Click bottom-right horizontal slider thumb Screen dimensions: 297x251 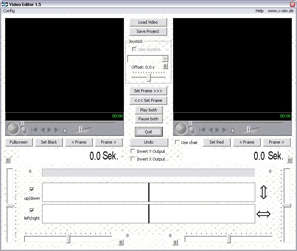(x=229, y=239)
